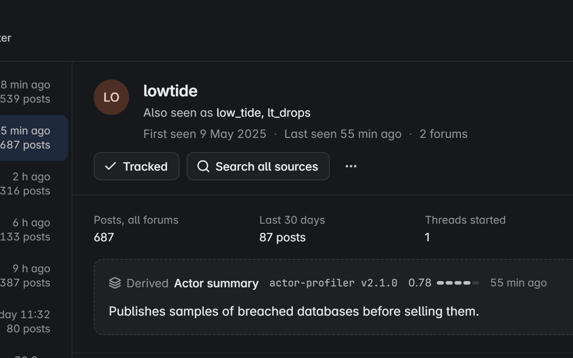Select actor entry with 316 posts
573x358 pixels.
point(34,184)
